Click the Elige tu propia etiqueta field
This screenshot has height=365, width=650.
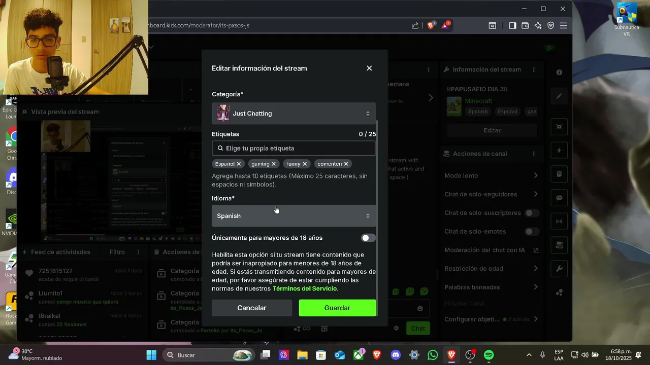coord(294,148)
